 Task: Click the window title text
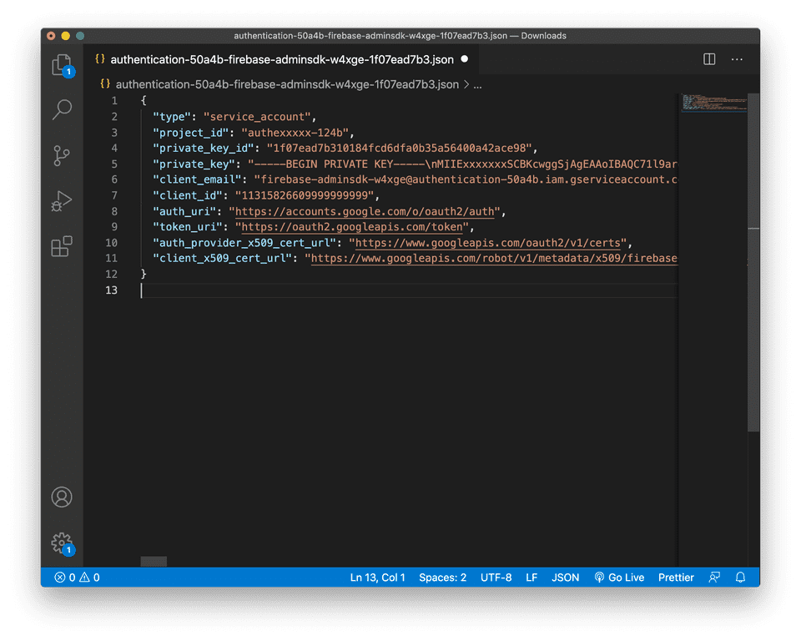pos(400,36)
